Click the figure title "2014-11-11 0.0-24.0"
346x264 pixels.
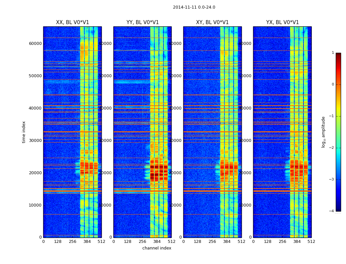point(194,7)
